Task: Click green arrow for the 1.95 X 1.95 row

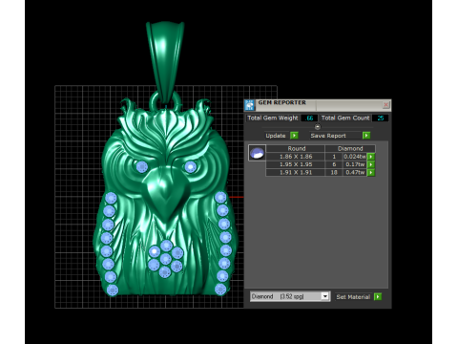Action: [371, 164]
